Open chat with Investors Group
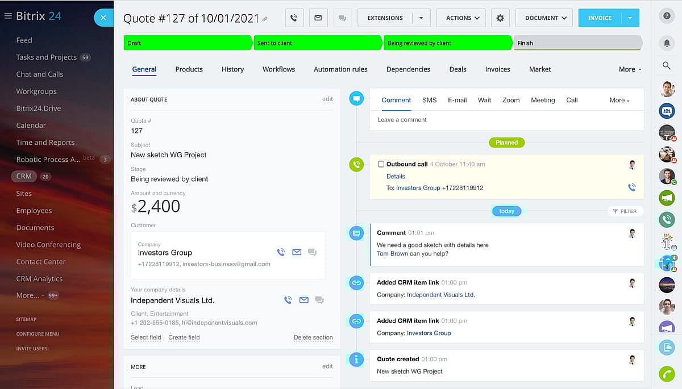This screenshot has height=389, width=682. pyautogui.click(x=312, y=253)
